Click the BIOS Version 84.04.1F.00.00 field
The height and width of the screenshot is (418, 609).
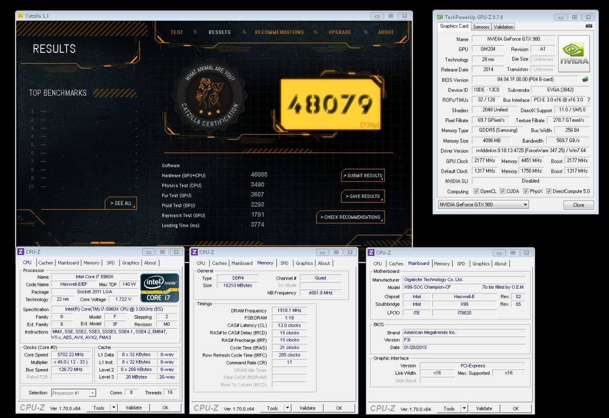525,79
